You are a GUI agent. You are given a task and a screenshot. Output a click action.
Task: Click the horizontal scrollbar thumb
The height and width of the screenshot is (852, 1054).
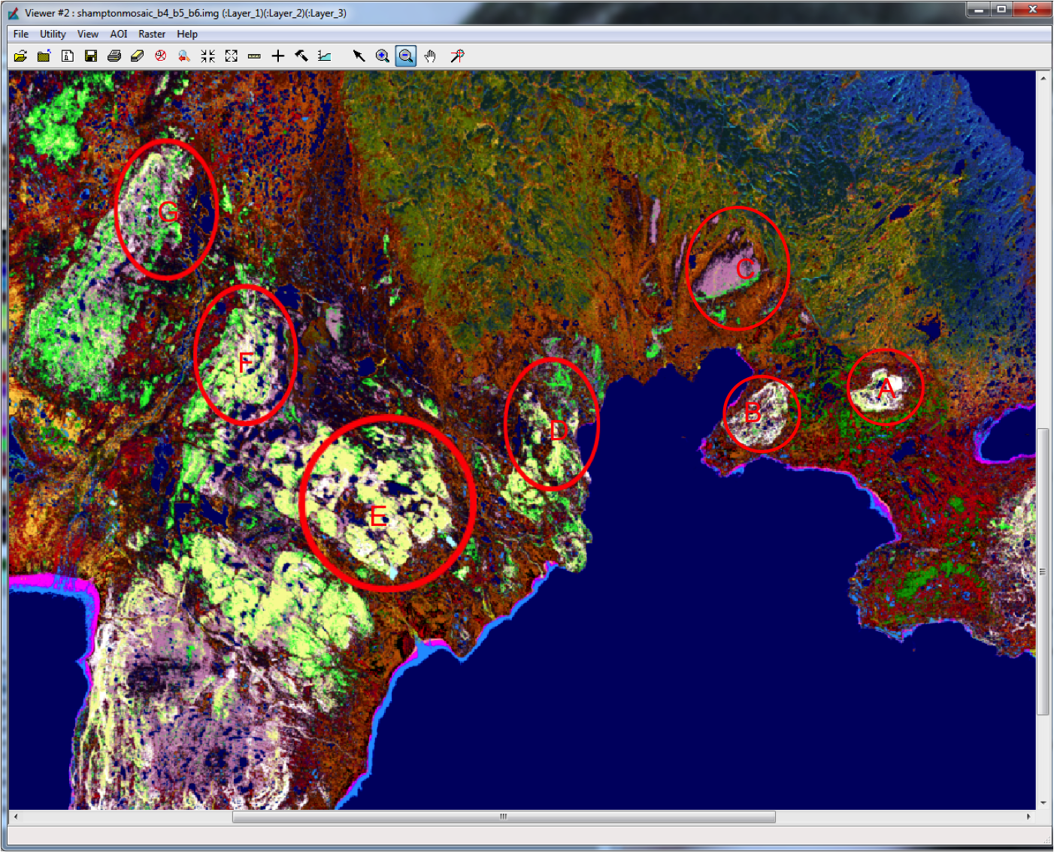(504, 817)
